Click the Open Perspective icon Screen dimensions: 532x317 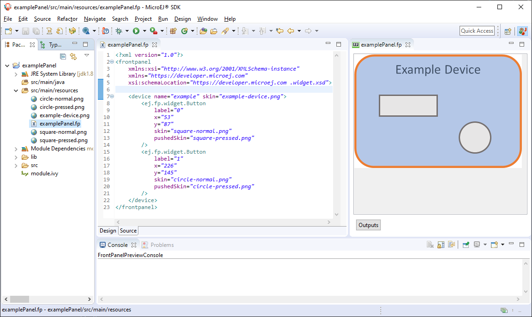(508, 31)
